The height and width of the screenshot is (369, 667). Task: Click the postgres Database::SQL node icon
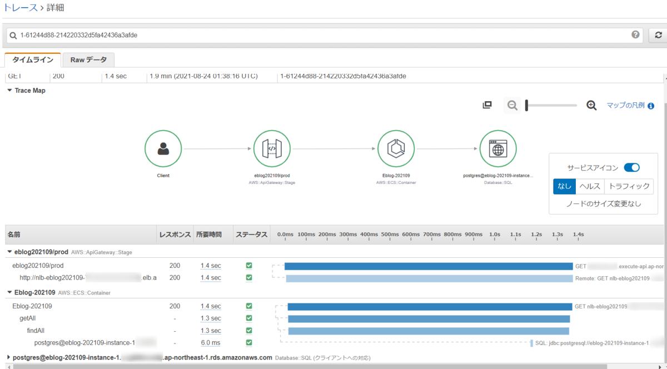[497, 148]
